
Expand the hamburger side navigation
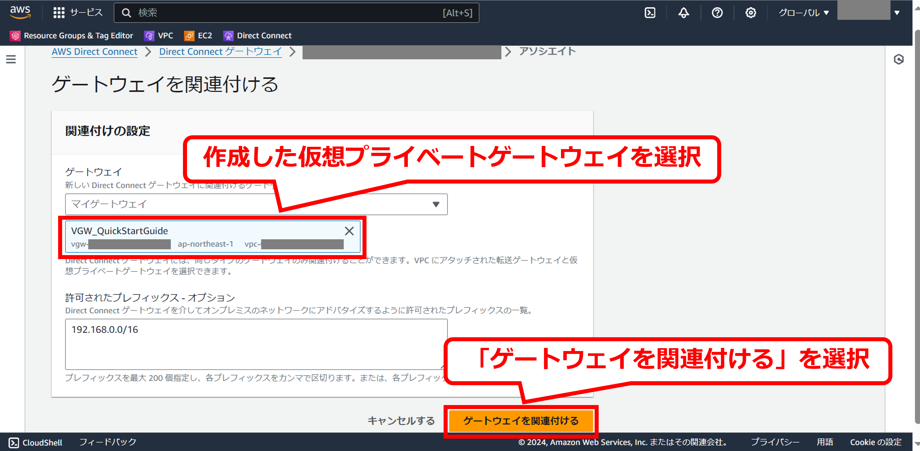pos(11,59)
